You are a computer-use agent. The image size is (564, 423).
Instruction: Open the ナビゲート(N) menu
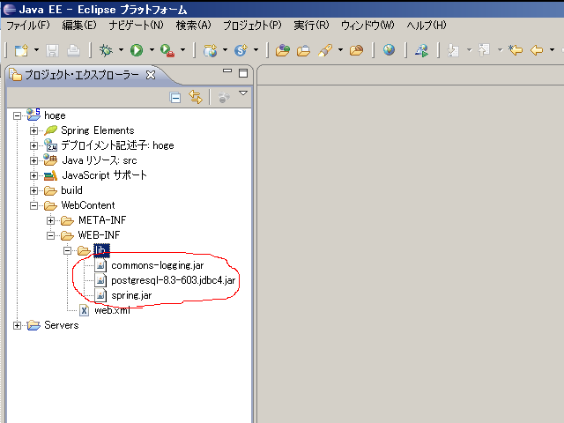[136, 26]
